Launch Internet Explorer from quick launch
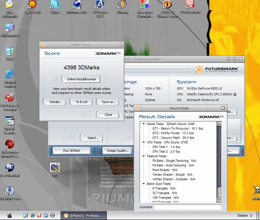The width and height of the screenshot is (260, 220). tap(33, 216)
